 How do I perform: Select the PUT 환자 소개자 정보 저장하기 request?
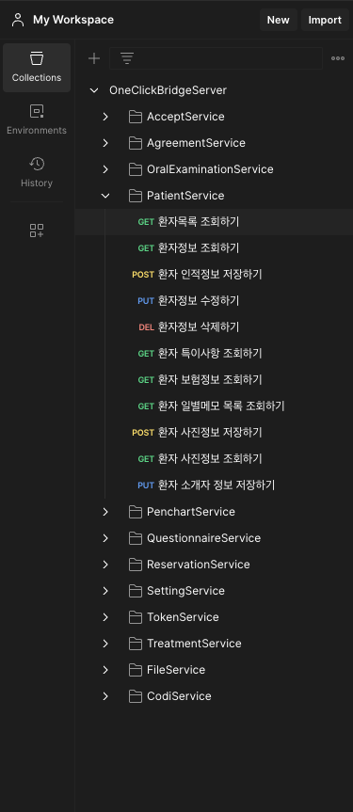pyautogui.click(x=214, y=486)
